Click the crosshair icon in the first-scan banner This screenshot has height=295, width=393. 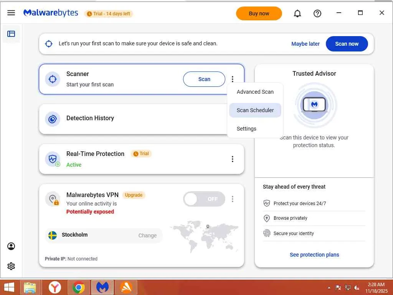point(49,44)
